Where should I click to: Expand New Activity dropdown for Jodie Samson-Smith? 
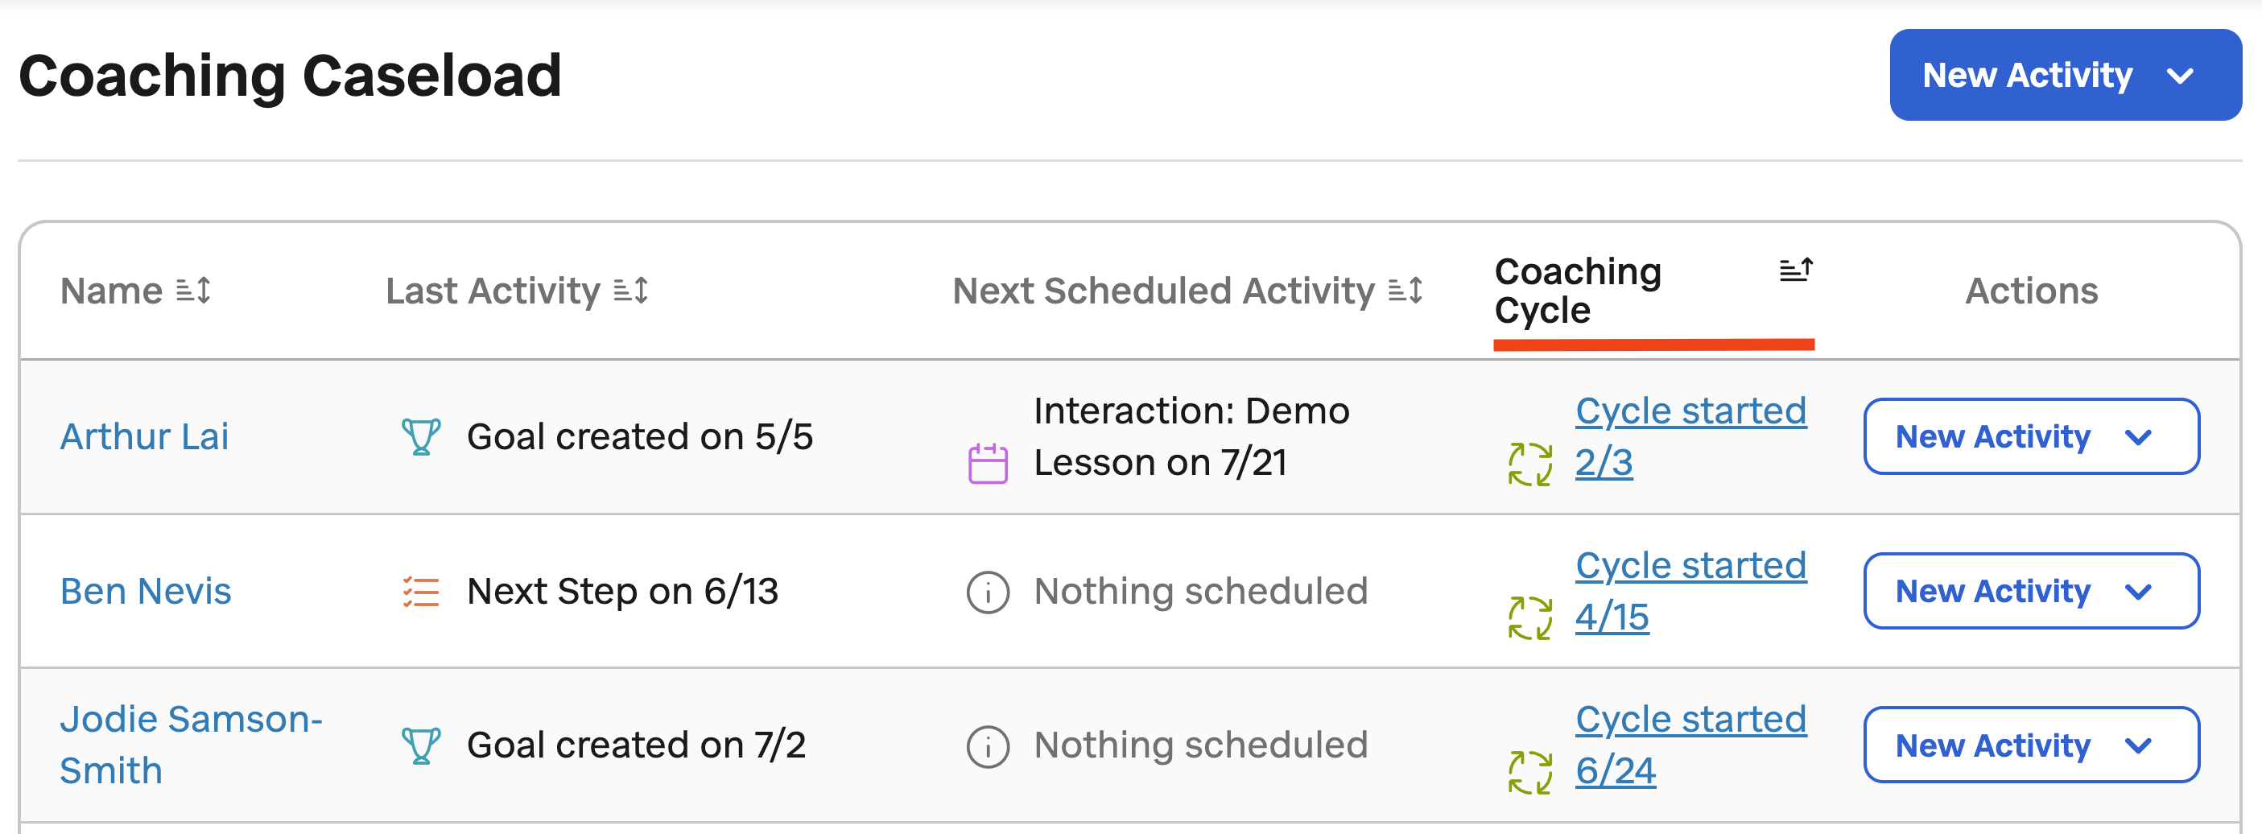click(x=2031, y=745)
